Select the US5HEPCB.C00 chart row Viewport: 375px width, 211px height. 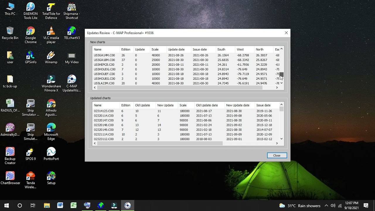point(186,64)
